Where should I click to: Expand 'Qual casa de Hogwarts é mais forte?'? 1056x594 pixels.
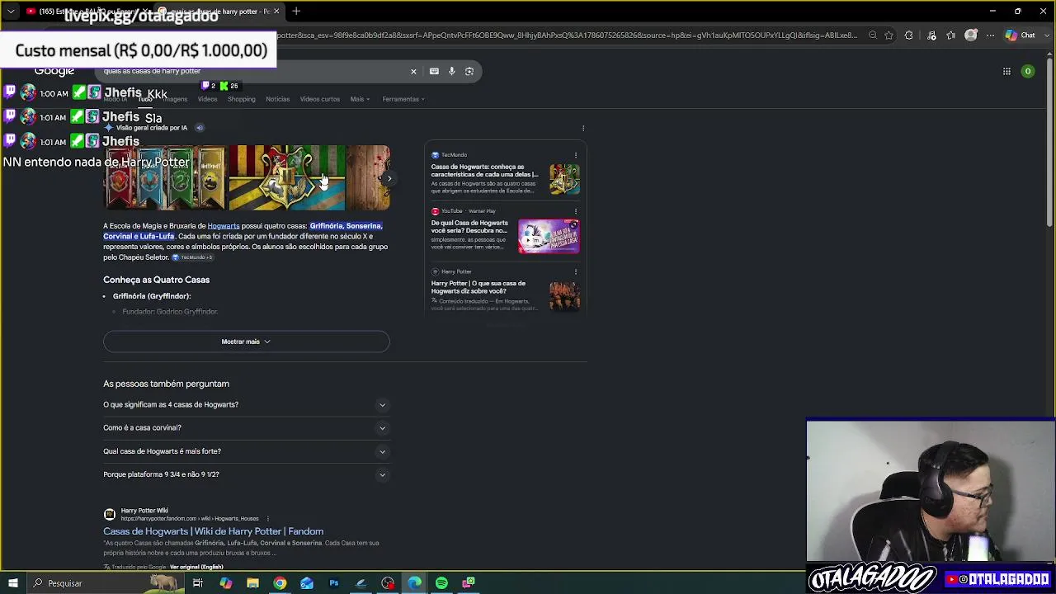(x=246, y=451)
